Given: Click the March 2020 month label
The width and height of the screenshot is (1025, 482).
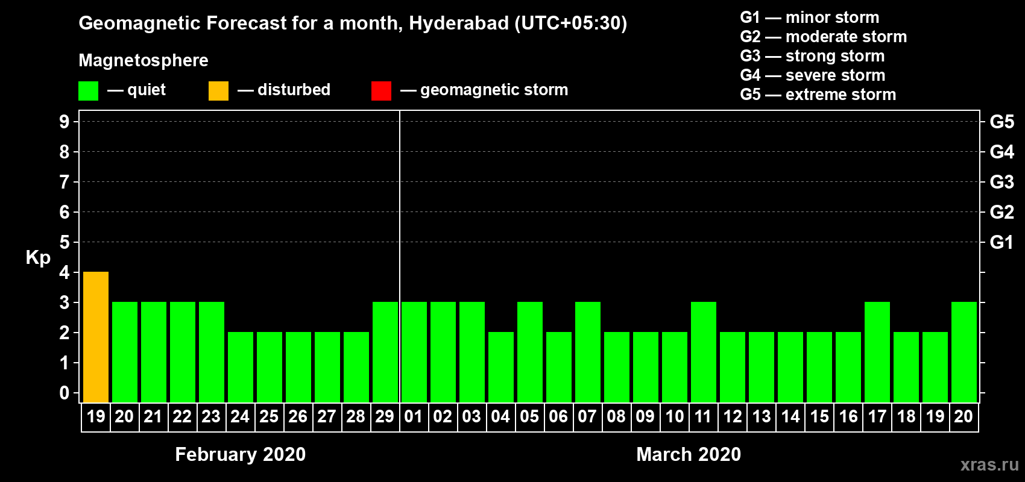Looking at the screenshot, I should click(689, 454).
